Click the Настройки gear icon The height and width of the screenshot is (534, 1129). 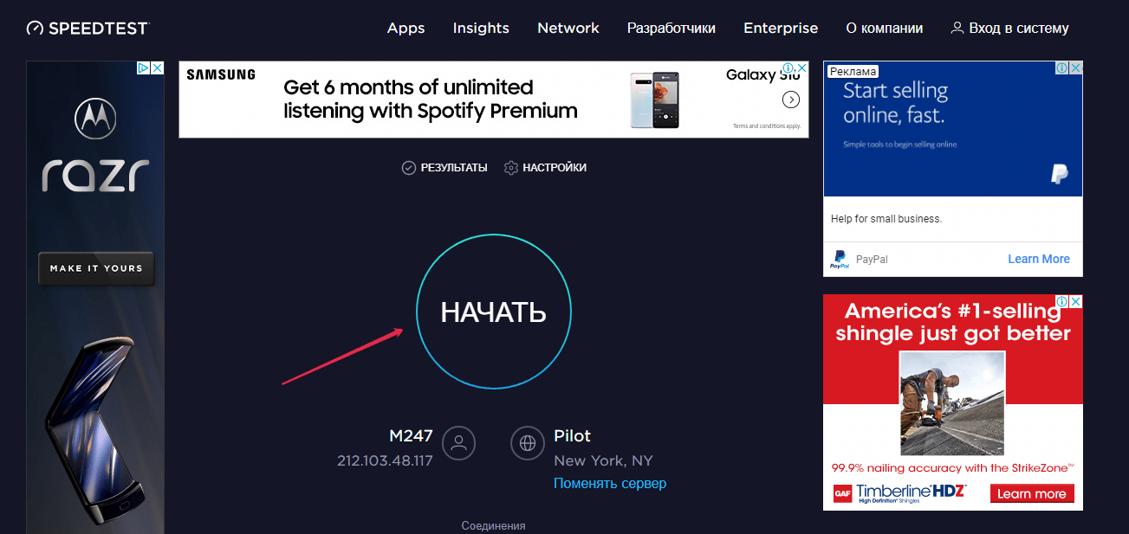(511, 168)
